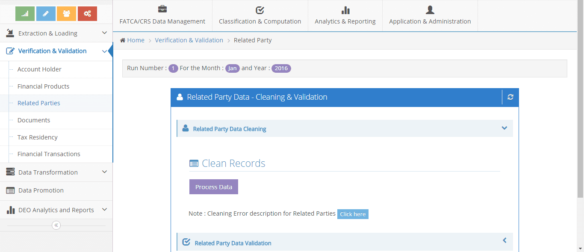Open Analytics & Reporting tab

[x=345, y=16]
